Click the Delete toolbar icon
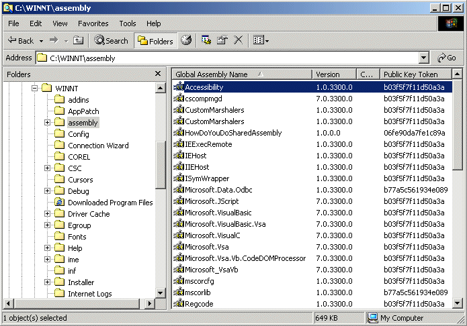Image resolution: width=467 pixels, height=326 pixels. pyautogui.click(x=239, y=40)
